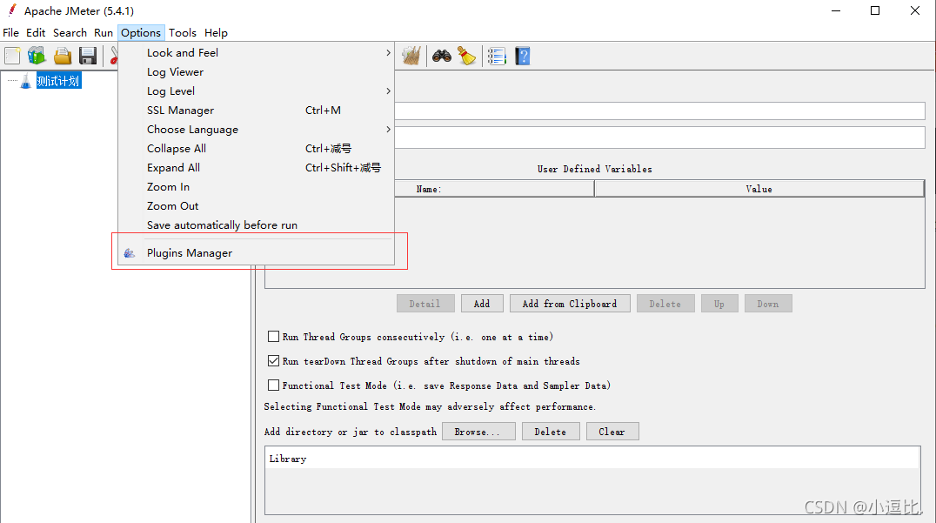Click the classpath Clear button
The image size is (936, 523).
tap(612, 431)
